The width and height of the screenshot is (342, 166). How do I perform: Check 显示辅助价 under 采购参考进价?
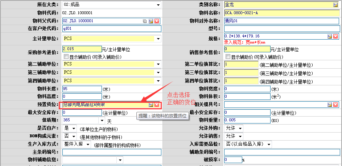point(66,57)
